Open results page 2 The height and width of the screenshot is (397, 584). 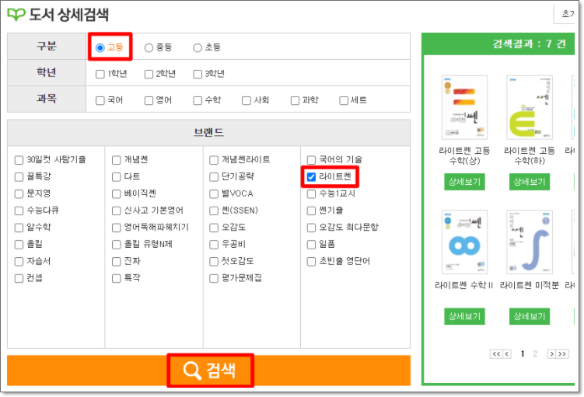pos(535,353)
